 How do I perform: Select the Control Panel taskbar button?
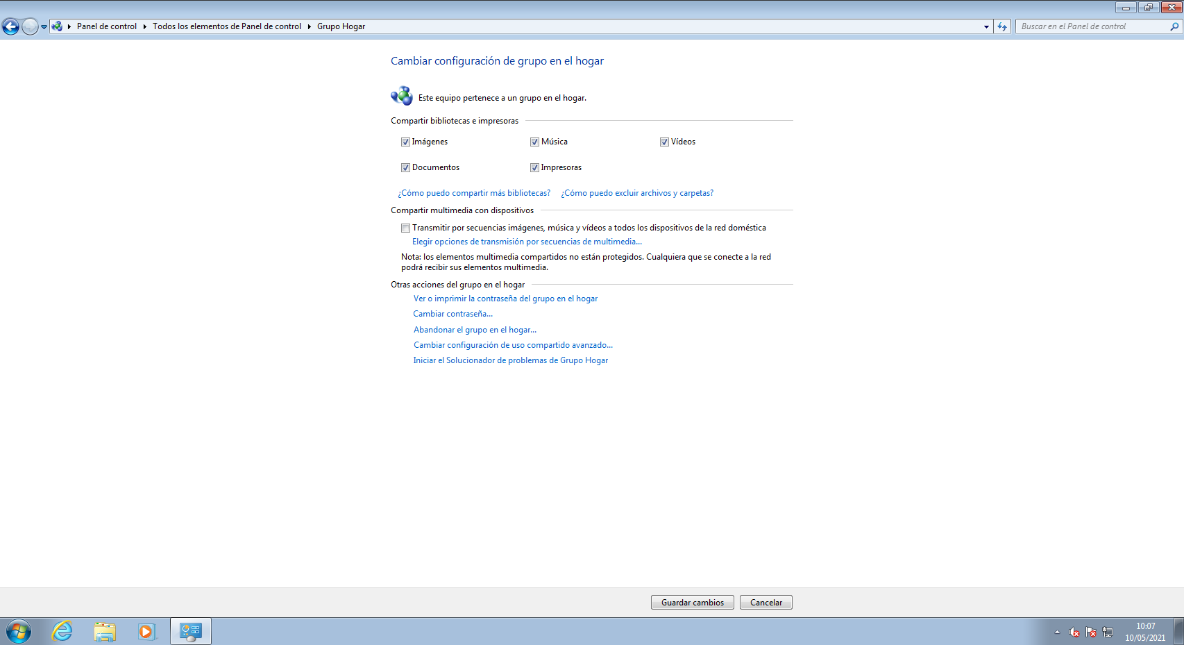[x=191, y=632]
